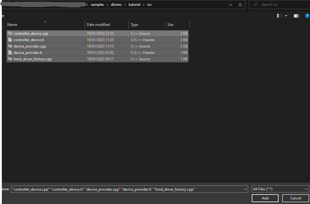Sort files by Type column
Image resolution: width=310 pixels, height=204 pixels.
(x=147, y=24)
